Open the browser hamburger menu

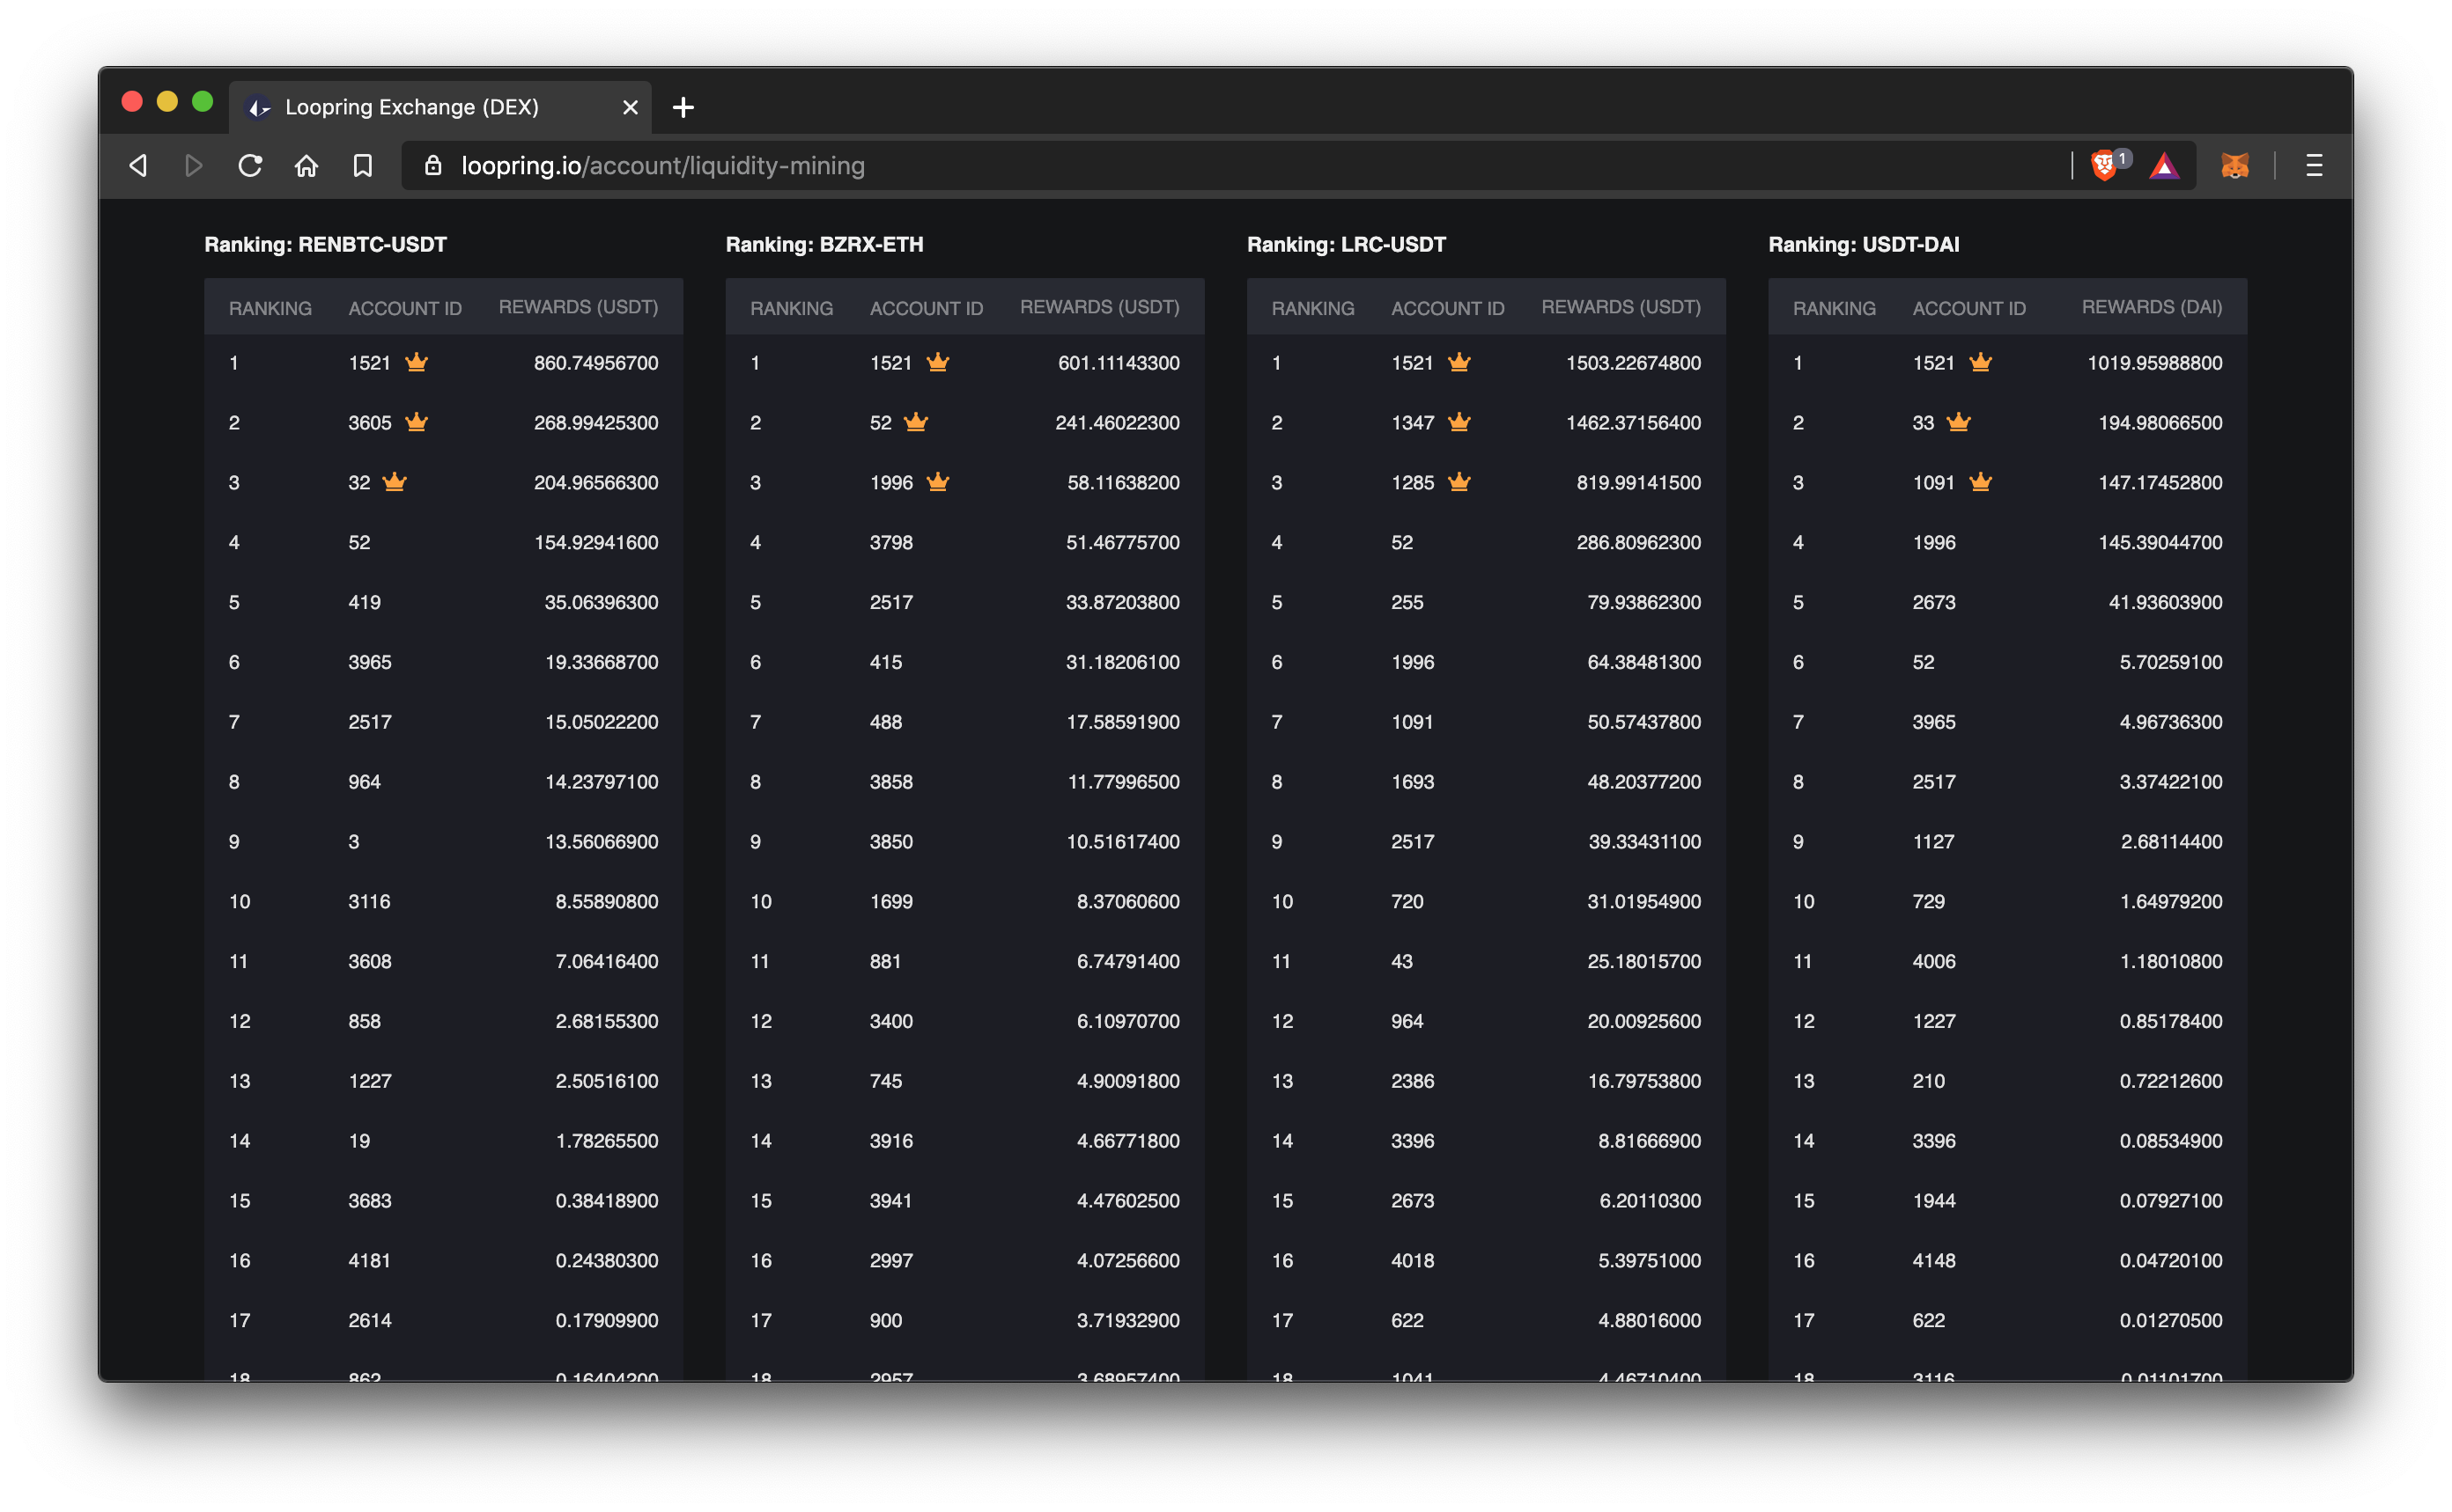click(x=2314, y=165)
